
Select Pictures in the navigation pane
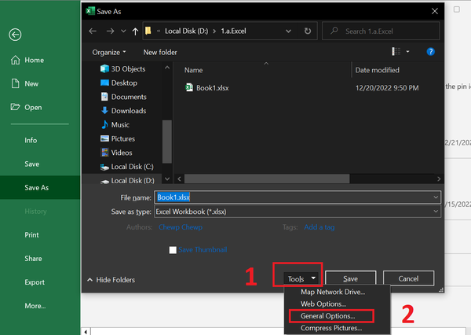click(x=118, y=138)
